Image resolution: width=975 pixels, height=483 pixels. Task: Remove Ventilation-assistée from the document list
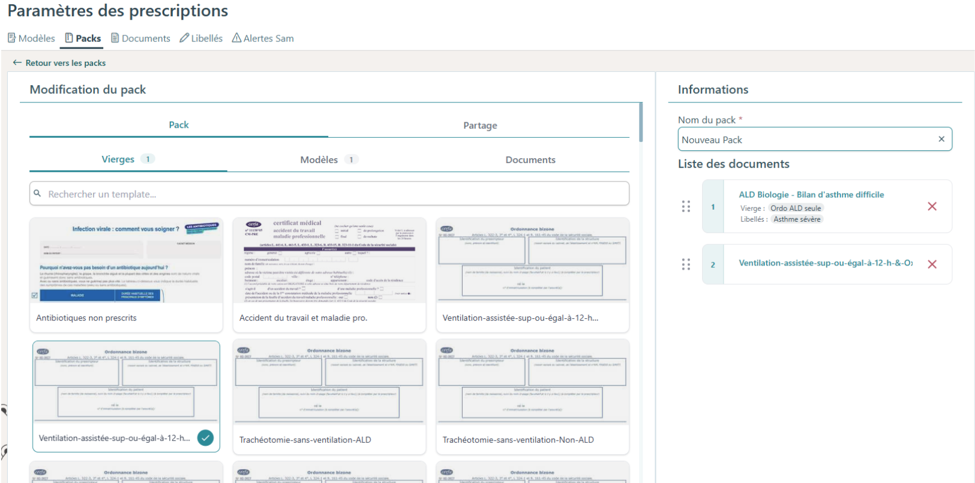pos(932,264)
